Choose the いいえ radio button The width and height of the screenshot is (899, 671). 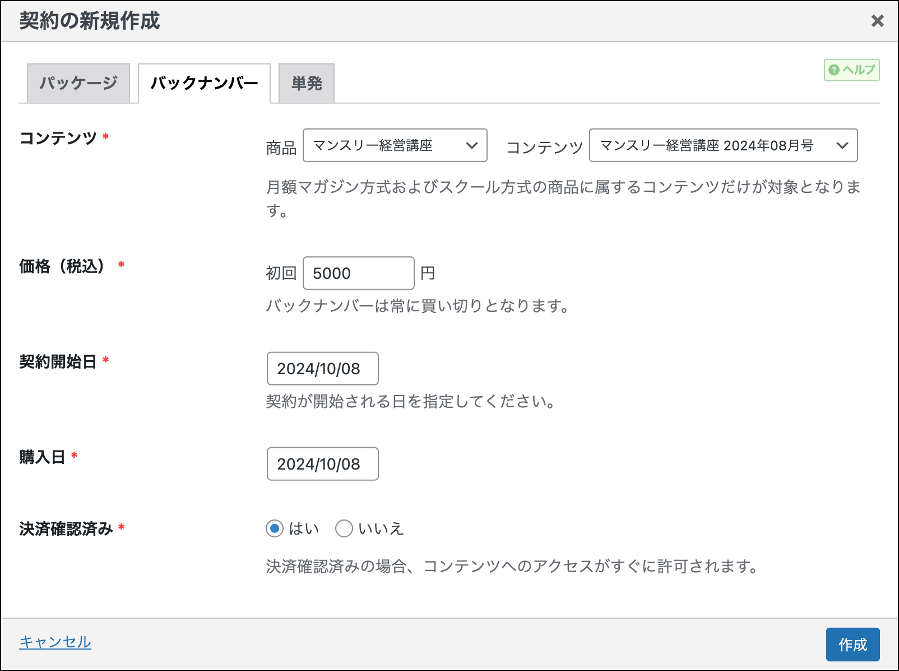pyautogui.click(x=344, y=528)
